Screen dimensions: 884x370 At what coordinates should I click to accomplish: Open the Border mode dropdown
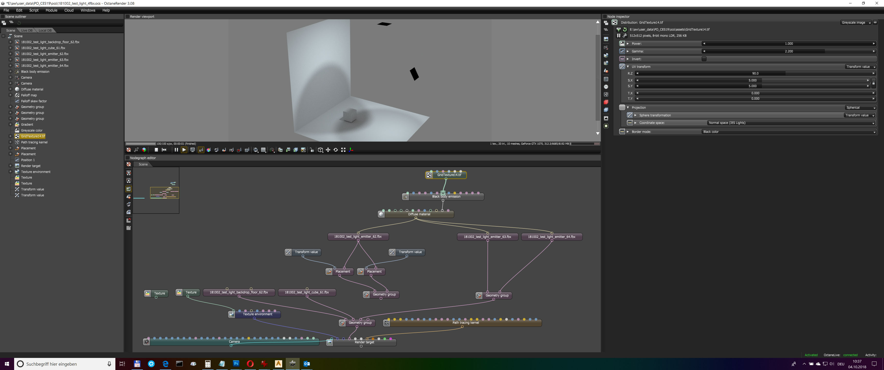788,132
